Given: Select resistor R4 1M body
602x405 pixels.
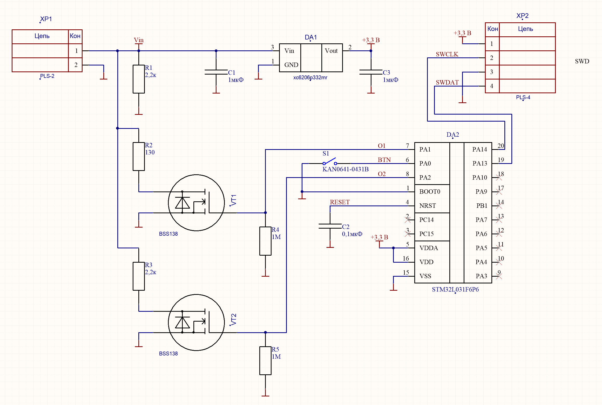Looking at the screenshot, I should click(265, 241).
